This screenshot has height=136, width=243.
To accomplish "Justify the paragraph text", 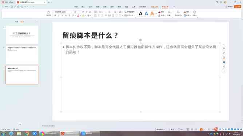I will click(106, 16).
